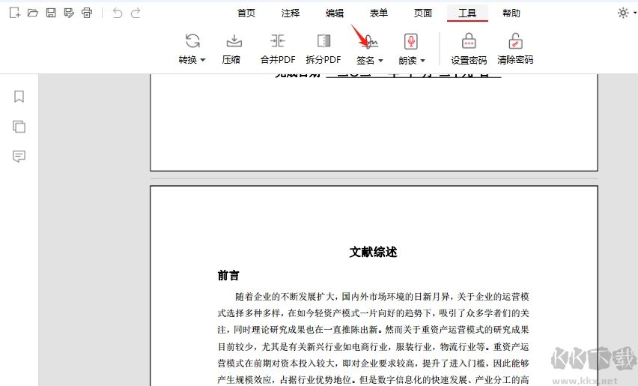Click the text line beginning 营模式在前期
This screenshot has width=638, height=386.
point(373,364)
